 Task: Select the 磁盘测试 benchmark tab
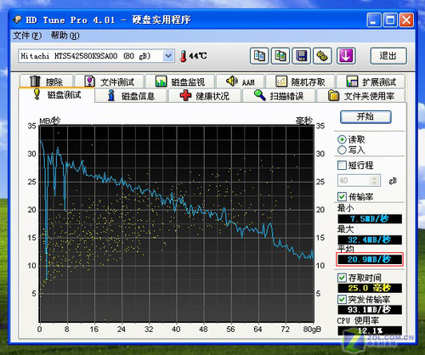coord(57,95)
